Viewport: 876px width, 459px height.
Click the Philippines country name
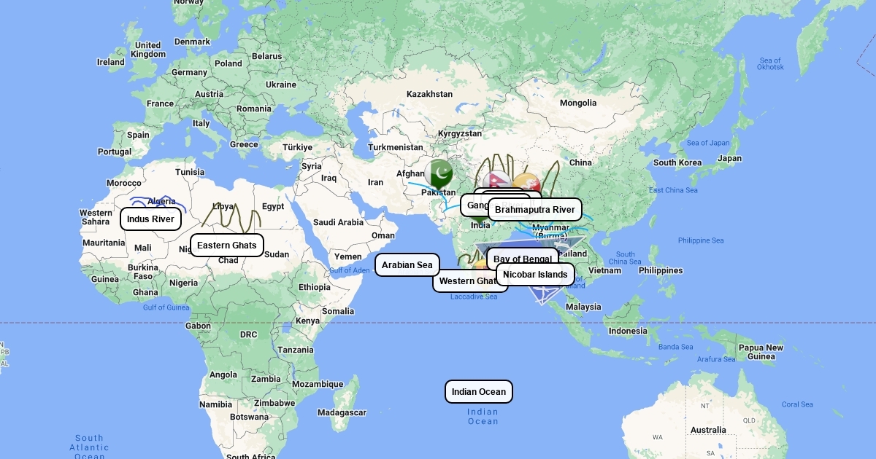[x=660, y=270]
